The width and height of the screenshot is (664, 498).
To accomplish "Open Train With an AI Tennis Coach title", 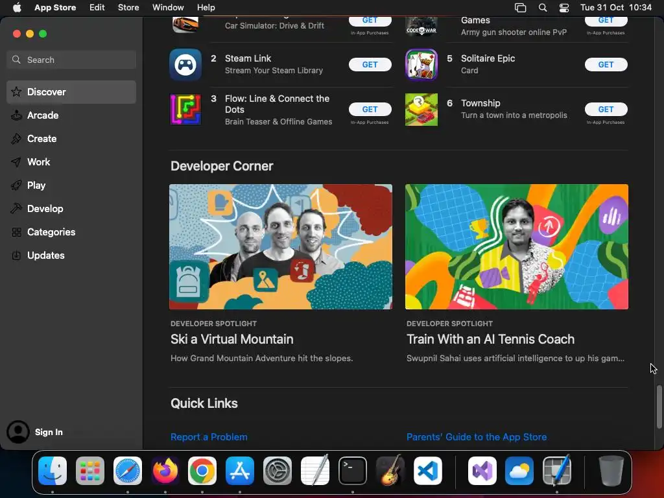I will pyautogui.click(x=490, y=339).
